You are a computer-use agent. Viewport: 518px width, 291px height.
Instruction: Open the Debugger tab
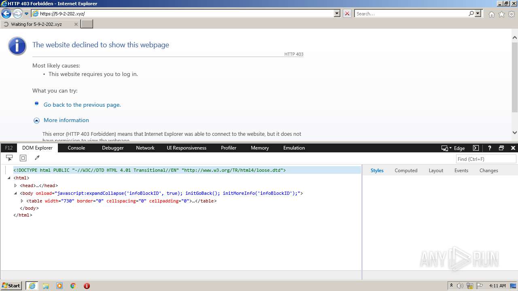113,148
